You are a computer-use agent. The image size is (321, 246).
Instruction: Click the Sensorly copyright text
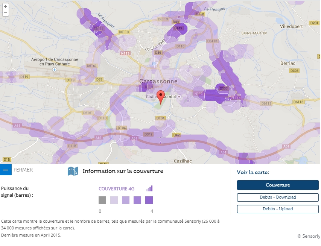[x=309, y=236]
